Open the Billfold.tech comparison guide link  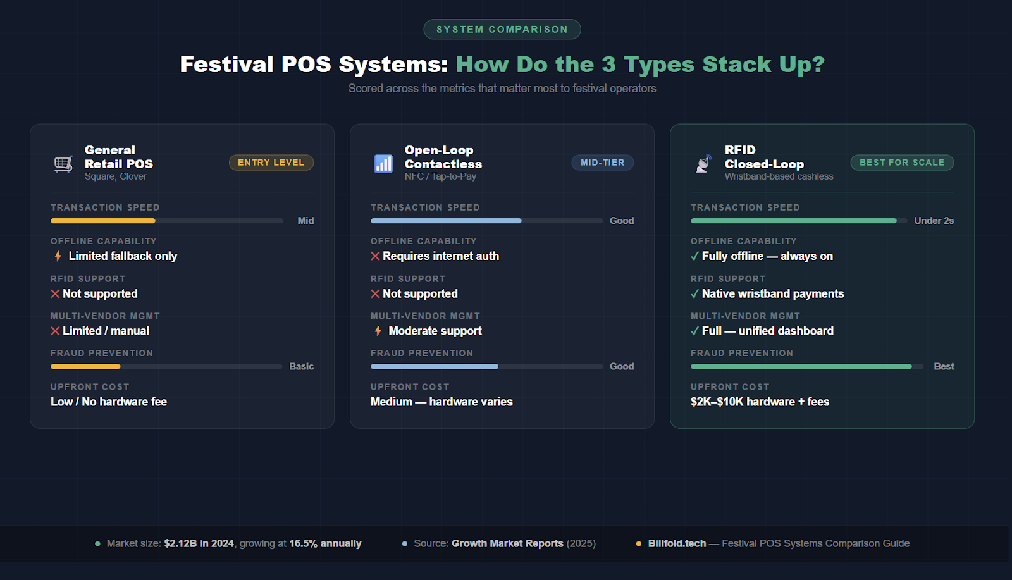[x=677, y=543]
